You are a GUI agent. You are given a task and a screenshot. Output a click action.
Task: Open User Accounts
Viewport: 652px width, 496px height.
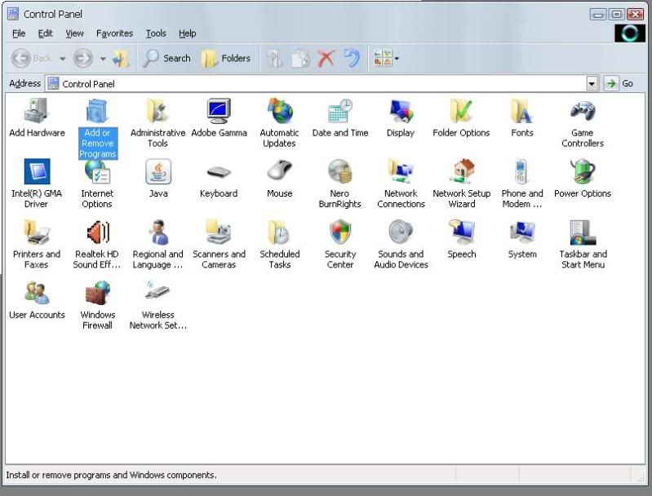coord(37,294)
